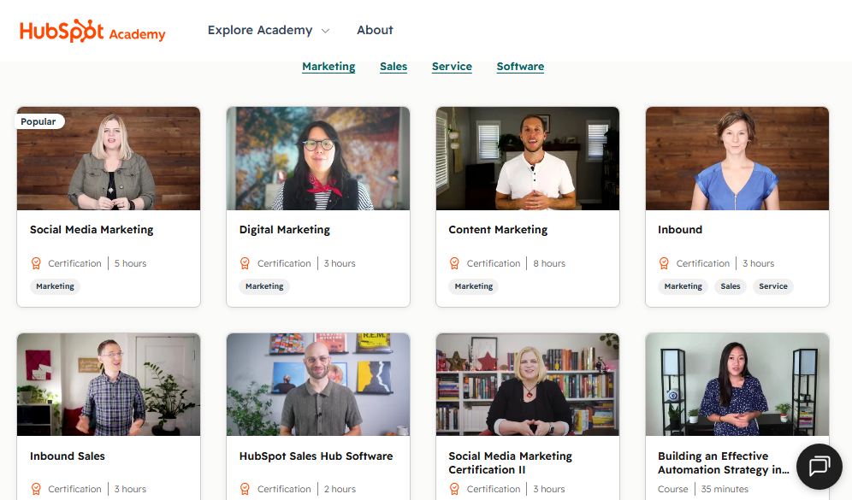The height and width of the screenshot is (500, 852).
Task: Select Digital Marketing course thumbnail
Action: 318,158
